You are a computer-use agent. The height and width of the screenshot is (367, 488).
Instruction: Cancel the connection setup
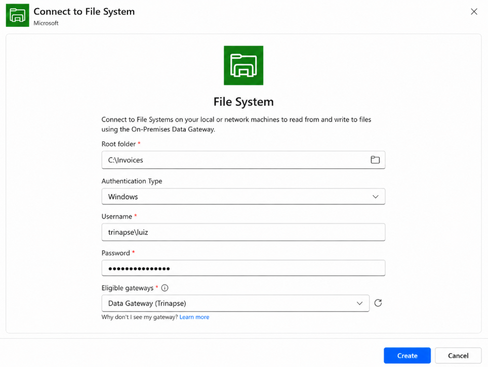point(458,355)
